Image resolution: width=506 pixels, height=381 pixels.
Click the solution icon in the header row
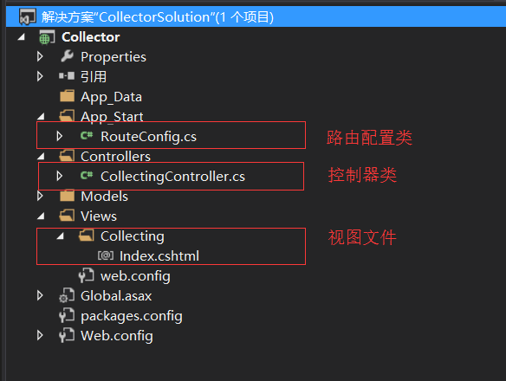[x=28, y=16]
